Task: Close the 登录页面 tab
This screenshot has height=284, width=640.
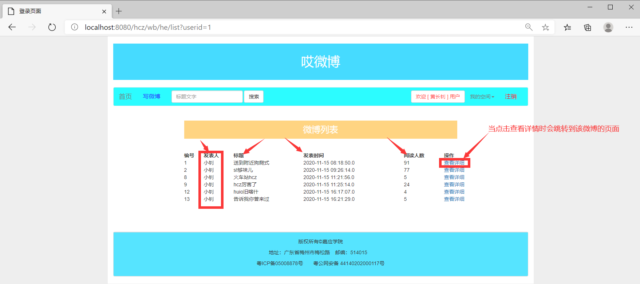Action: coord(104,11)
